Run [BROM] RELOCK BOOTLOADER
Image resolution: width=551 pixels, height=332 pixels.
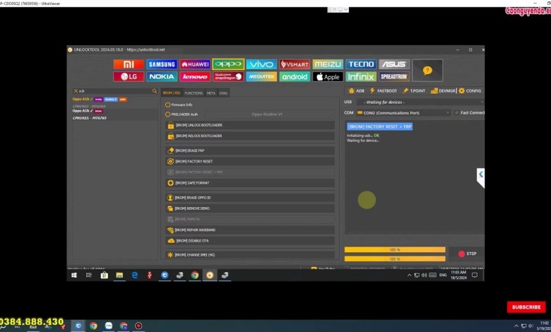click(250, 136)
